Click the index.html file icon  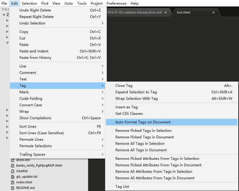coord(13,182)
